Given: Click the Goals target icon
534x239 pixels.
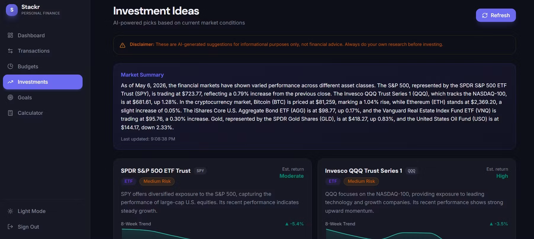Looking at the screenshot, I should (10, 97).
